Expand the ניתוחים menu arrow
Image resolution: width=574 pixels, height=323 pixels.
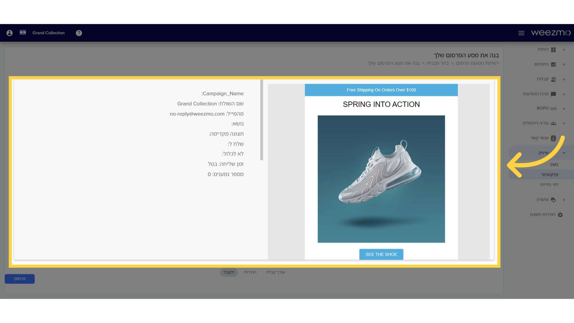pyautogui.click(x=564, y=64)
